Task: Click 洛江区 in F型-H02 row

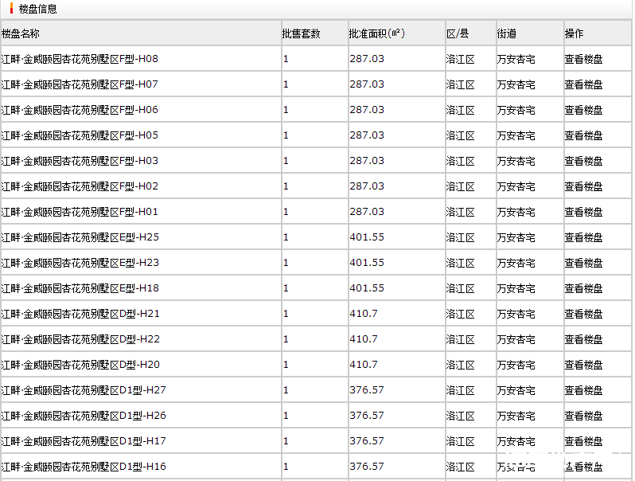Action: tap(461, 187)
